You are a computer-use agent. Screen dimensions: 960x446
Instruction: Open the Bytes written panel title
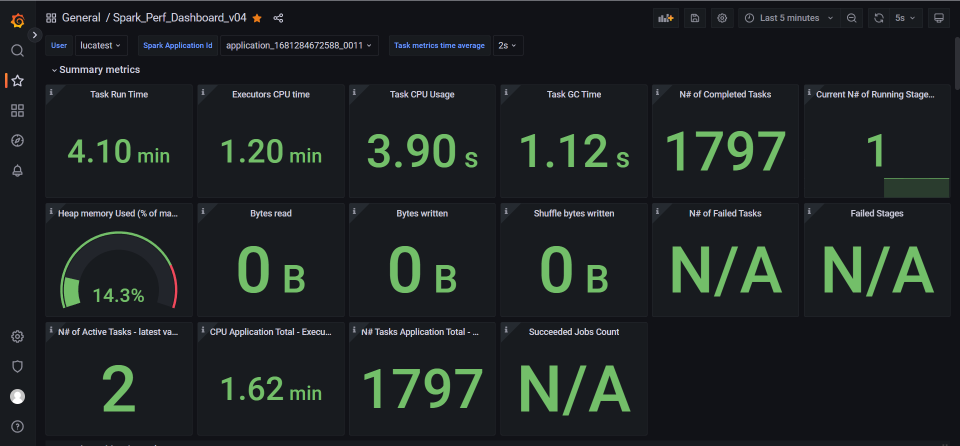(x=422, y=213)
